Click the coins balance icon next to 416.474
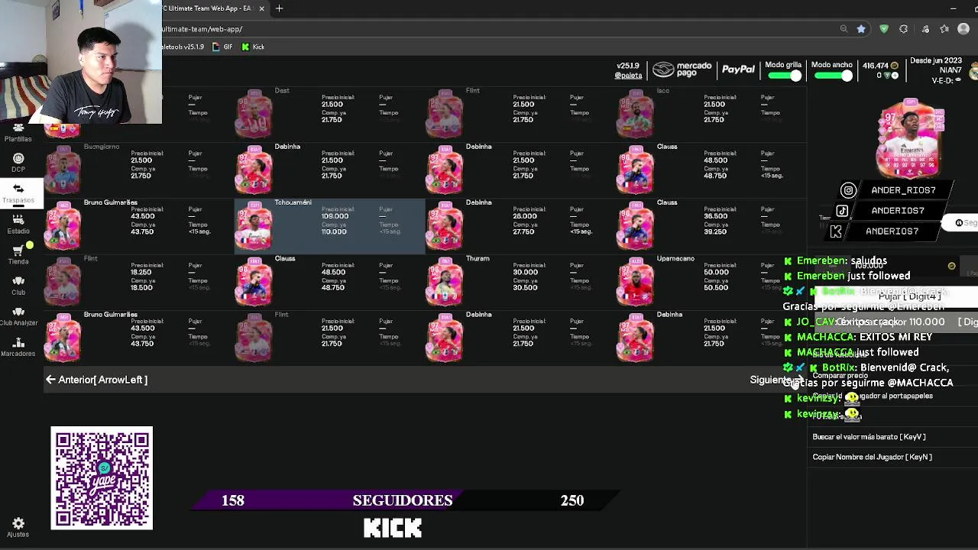The width and height of the screenshot is (978, 550). coord(895,66)
